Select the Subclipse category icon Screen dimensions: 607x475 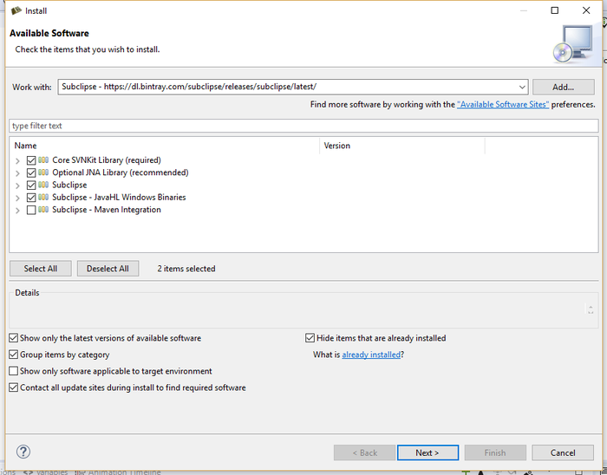[x=43, y=185]
